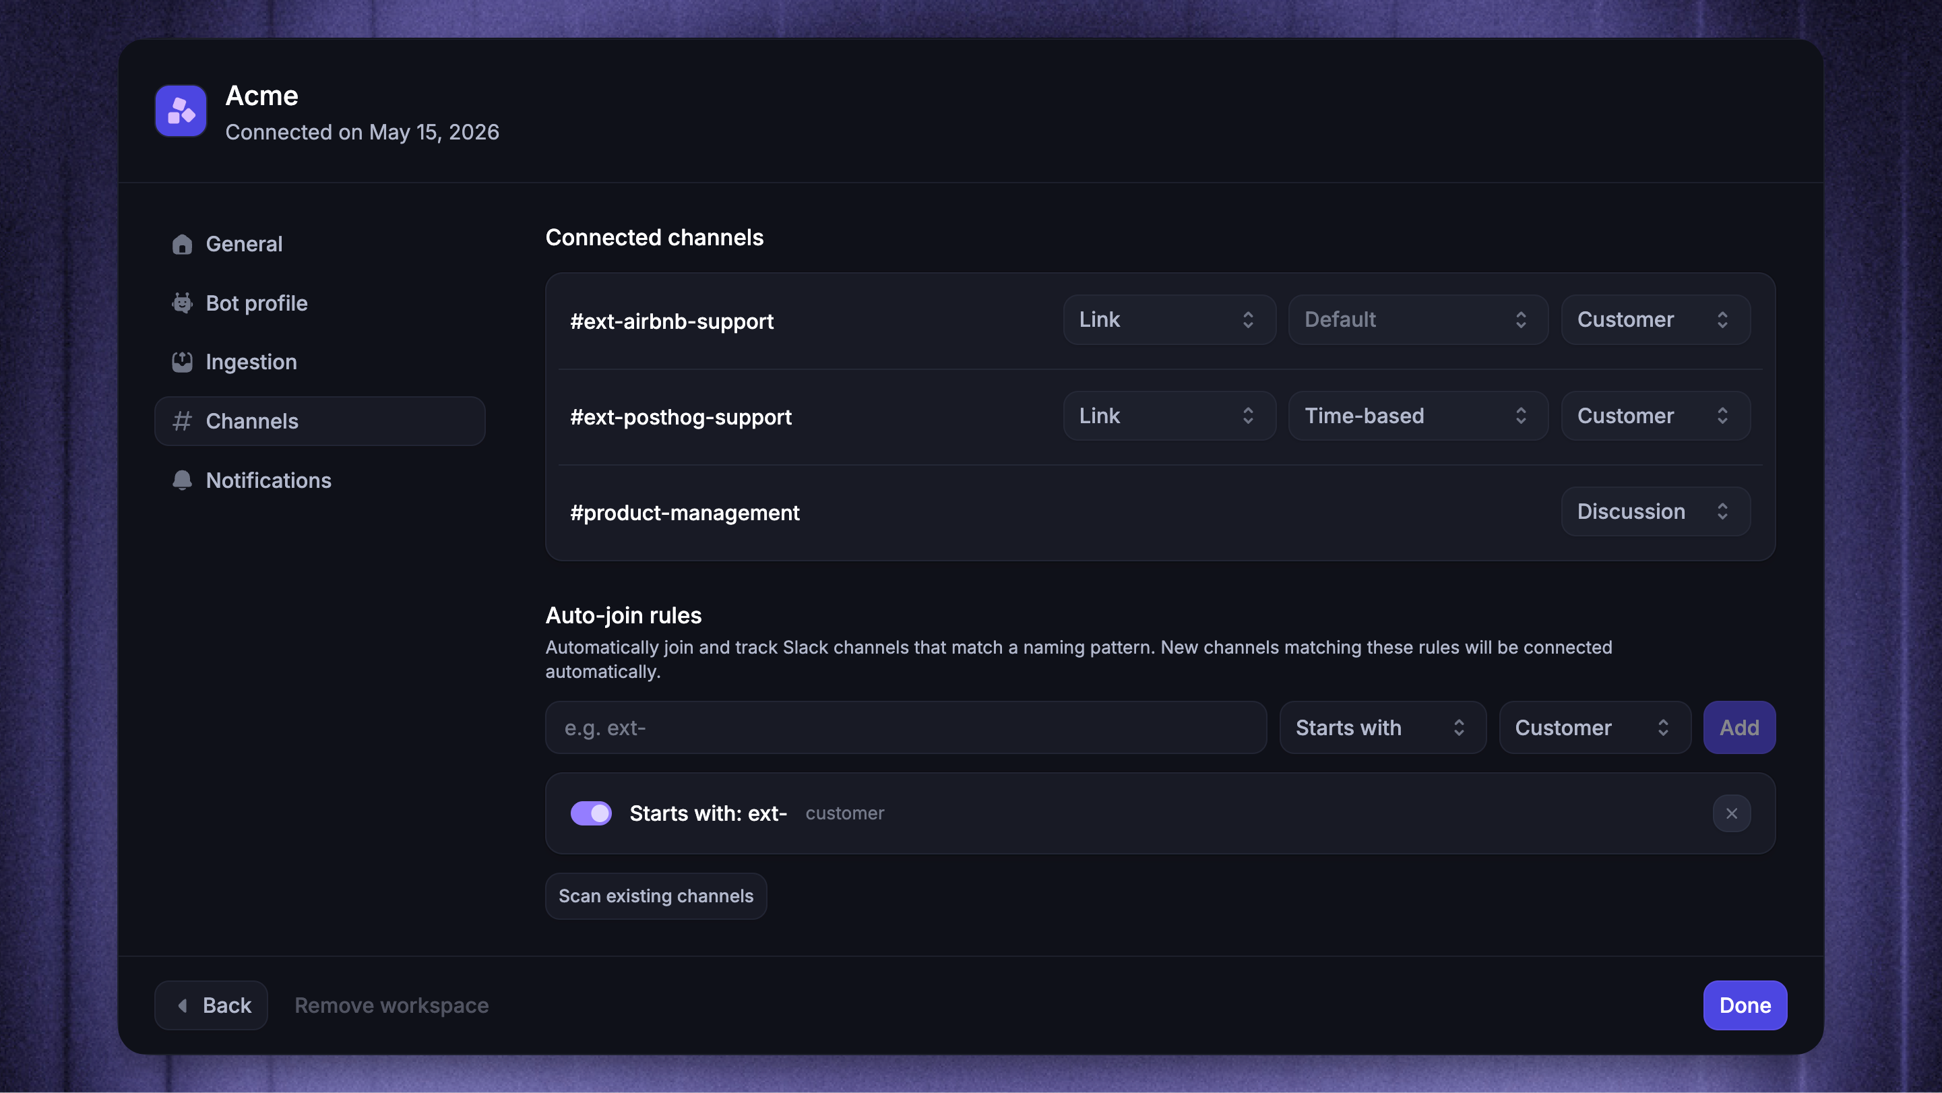1942x1093 pixels.
Task: Click the Done button
Action: click(1745, 1005)
